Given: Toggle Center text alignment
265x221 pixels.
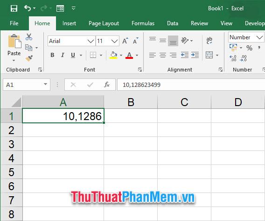Looking at the screenshot, I should [x=163, y=55].
